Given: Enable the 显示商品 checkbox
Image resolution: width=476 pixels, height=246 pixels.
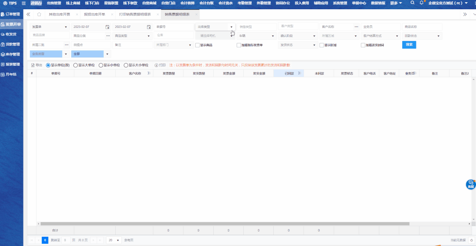Looking at the screenshot, I should (197, 45).
